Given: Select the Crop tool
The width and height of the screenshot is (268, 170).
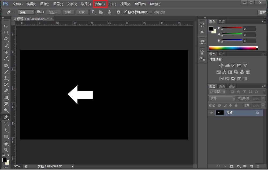Looking at the screenshot, I should 6,52.
